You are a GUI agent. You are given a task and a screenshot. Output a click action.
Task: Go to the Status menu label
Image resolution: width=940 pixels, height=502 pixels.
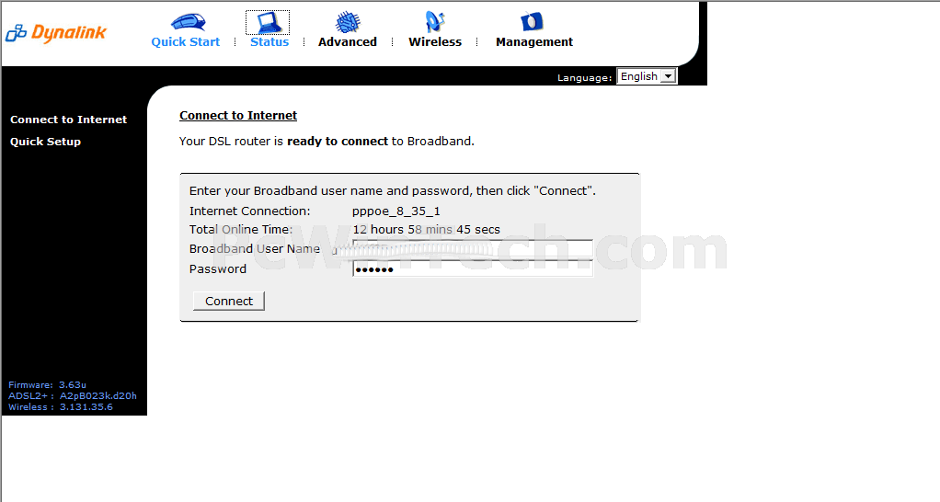[x=269, y=42]
